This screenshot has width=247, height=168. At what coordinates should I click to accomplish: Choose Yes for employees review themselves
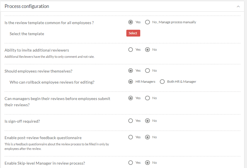(x=131, y=71)
